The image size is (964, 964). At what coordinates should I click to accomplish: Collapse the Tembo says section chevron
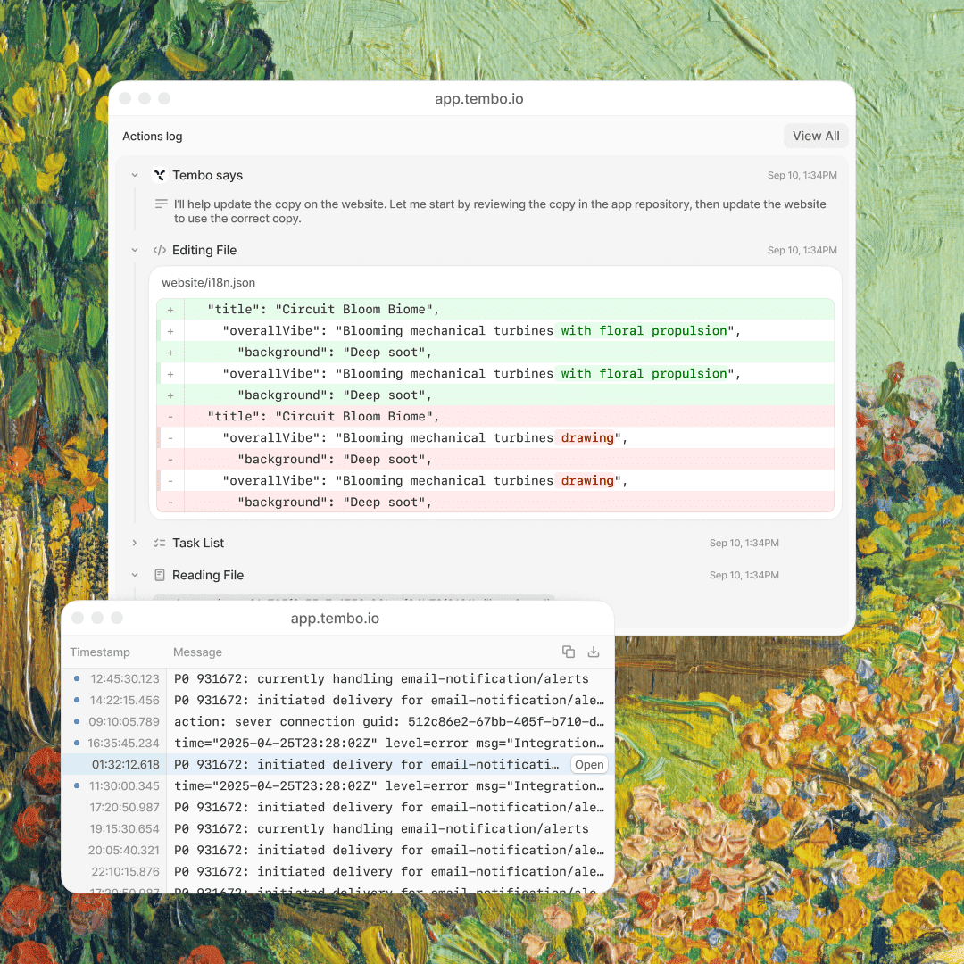(135, 176)
